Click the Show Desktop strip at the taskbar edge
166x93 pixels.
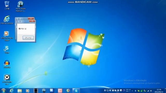click(x=165, y=91)
